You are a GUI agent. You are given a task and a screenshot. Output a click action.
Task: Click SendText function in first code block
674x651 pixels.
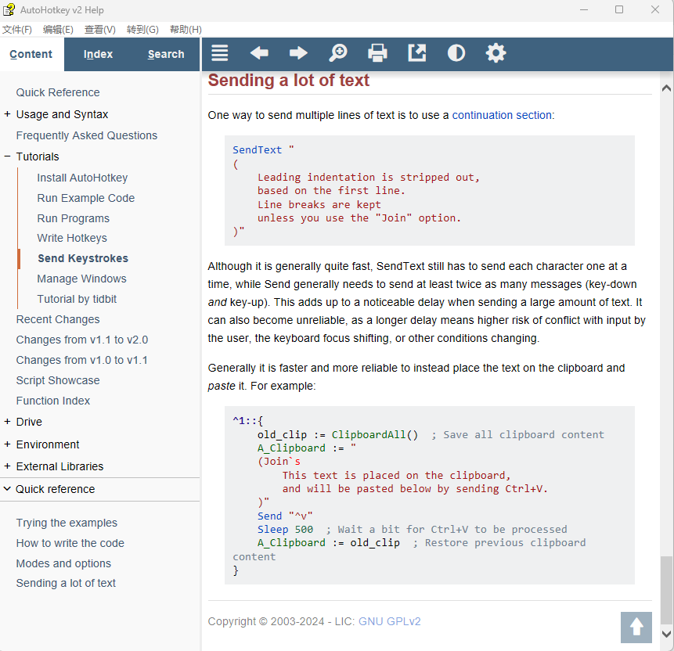point(257,149)
